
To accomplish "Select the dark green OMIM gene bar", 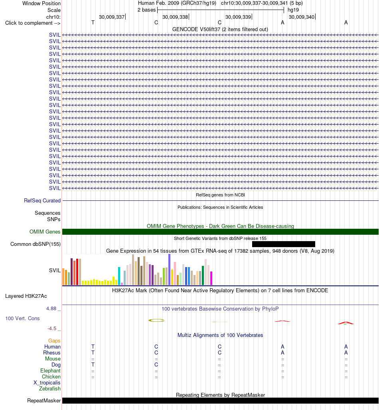I will (220, 232).
